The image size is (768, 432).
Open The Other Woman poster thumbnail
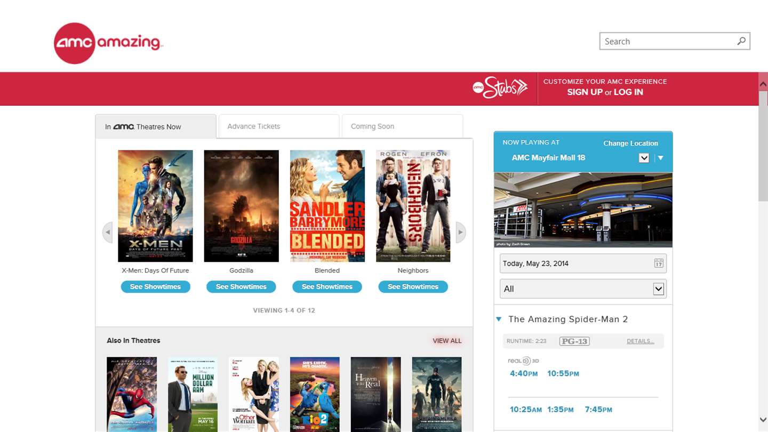pyautogui.click(x=254, y=394)
